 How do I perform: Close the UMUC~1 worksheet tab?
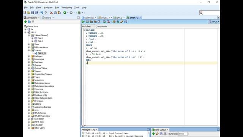point(140,18)
